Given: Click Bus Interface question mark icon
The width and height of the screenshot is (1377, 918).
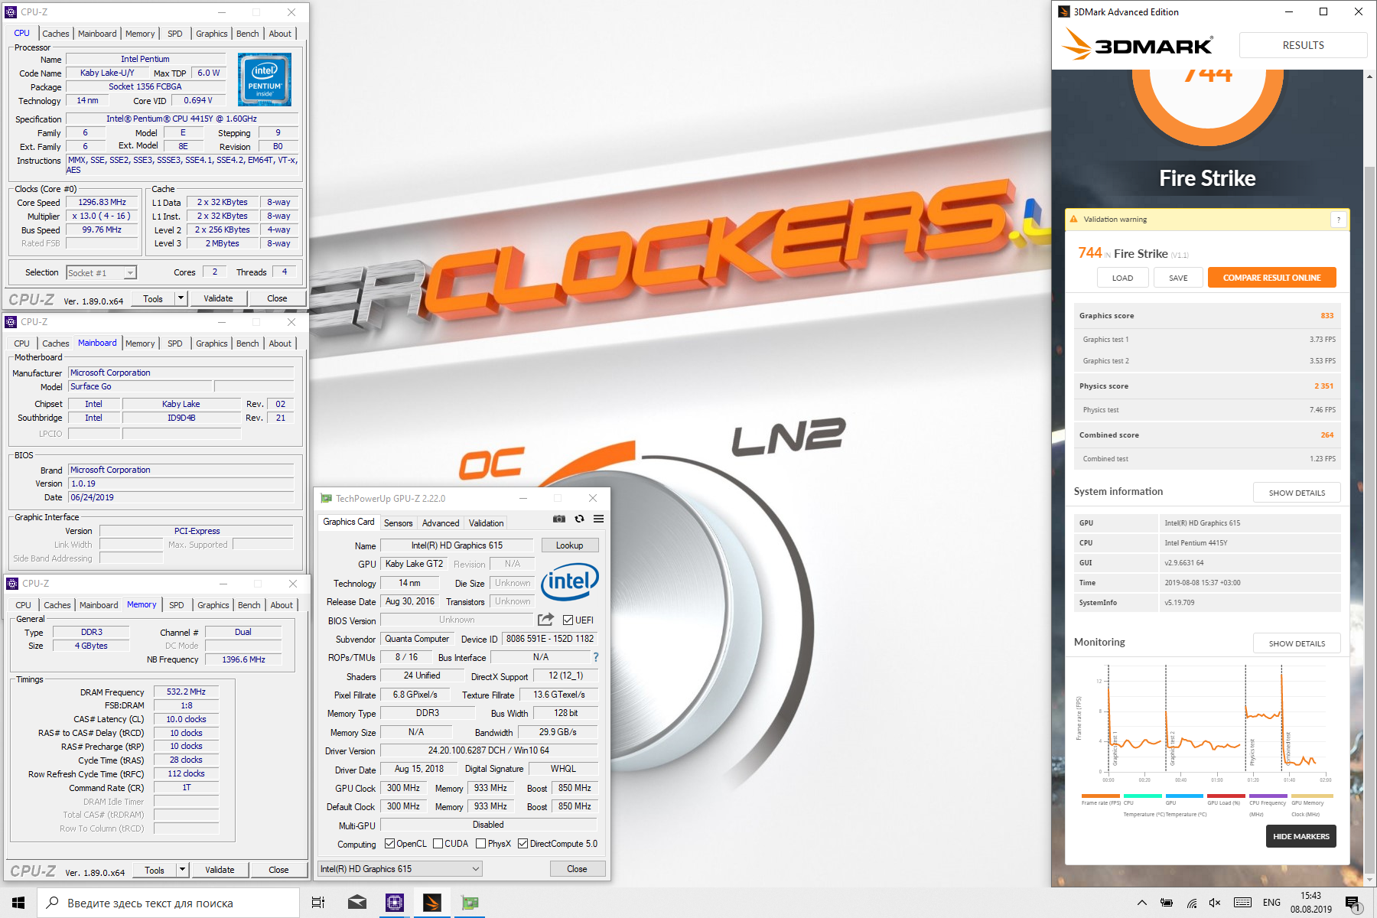Looking at the screenshot, I should [596, 657].
